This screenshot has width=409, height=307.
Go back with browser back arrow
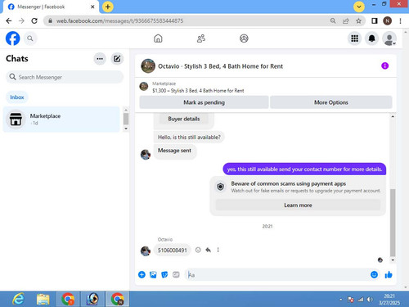[9, 20]
